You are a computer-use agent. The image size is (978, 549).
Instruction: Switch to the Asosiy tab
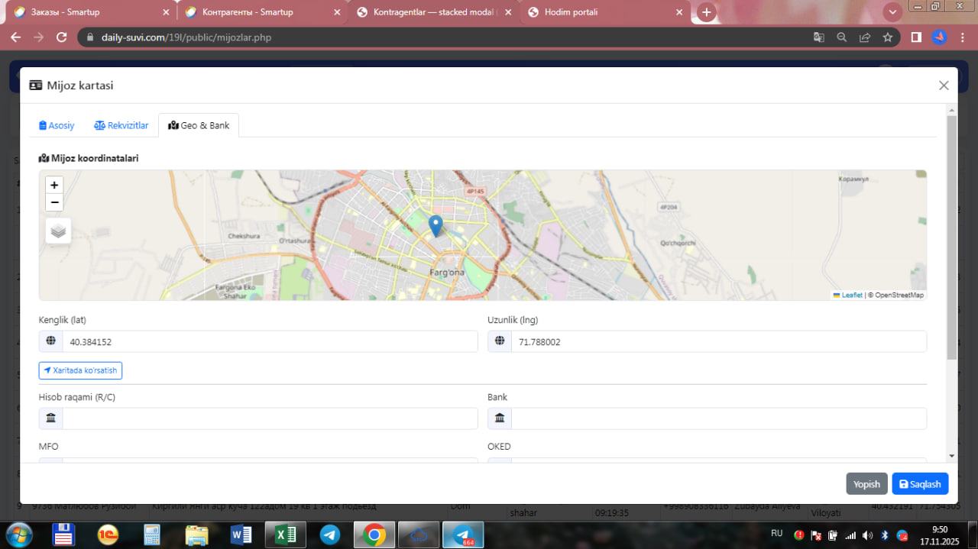point(57,125)
